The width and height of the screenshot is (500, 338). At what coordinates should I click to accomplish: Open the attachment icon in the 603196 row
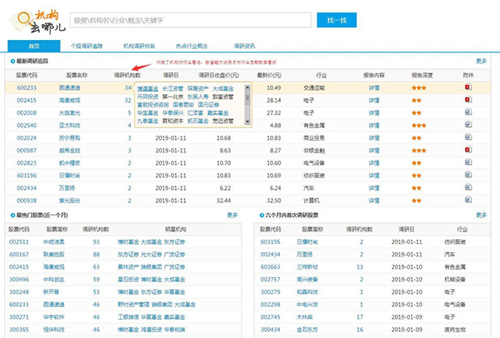click(x=467, y=176)
